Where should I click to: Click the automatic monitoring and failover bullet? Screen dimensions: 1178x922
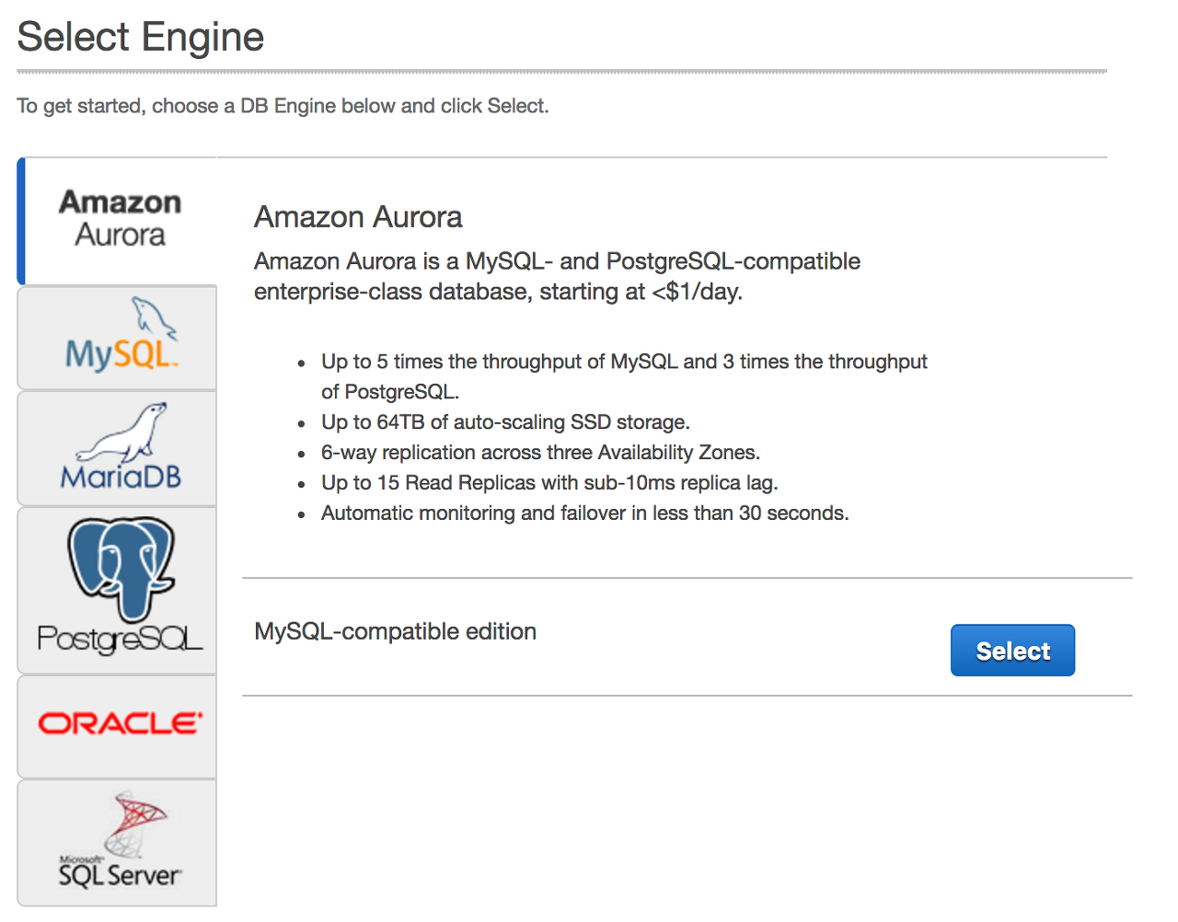pyautogui.click(x=584, y=513)
